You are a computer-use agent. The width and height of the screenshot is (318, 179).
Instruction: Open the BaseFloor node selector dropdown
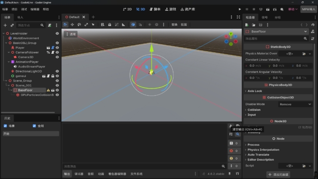(x=277, y=31)
